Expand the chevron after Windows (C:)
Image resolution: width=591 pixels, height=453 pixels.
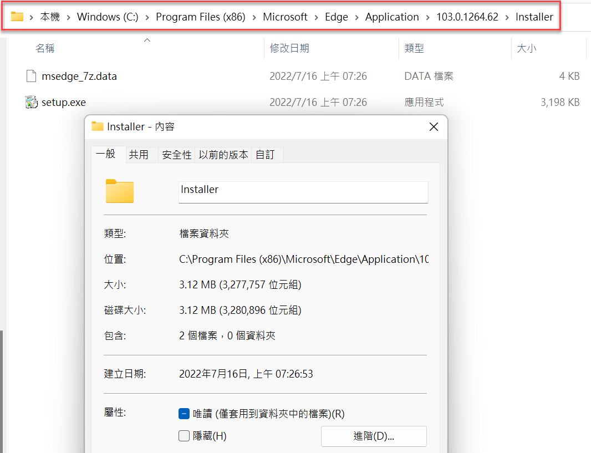pyautogui.click(x=147, y=17)
